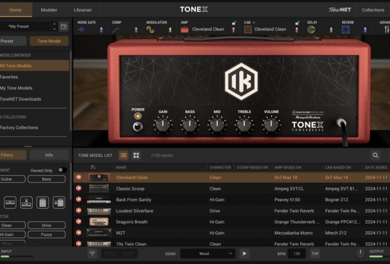This screenshot has height=264, width=390.
Task: Flip the amp POWER toggle switch
Action: [138, 126]
